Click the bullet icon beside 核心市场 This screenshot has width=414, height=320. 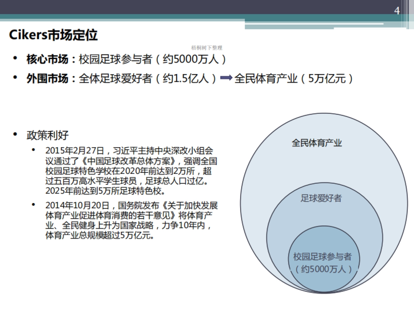click(15, 57)
